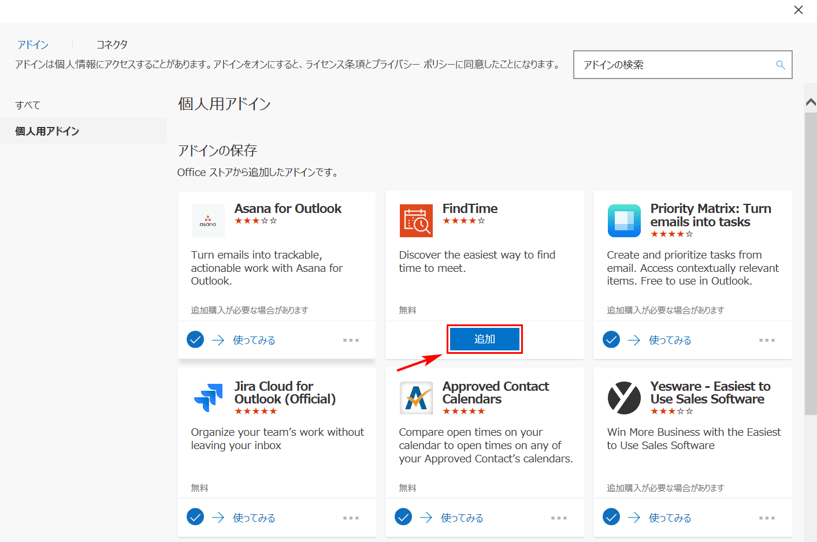Click 使ってみる link for Yesware
Screen dimensions: 817x542
[670, 518]
